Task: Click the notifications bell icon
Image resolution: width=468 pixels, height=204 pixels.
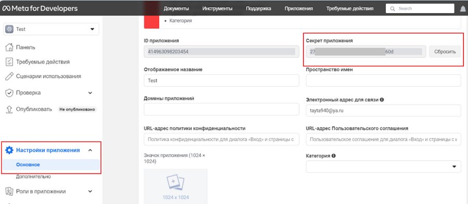Action: pyautogui.click(x=463, y=9)
